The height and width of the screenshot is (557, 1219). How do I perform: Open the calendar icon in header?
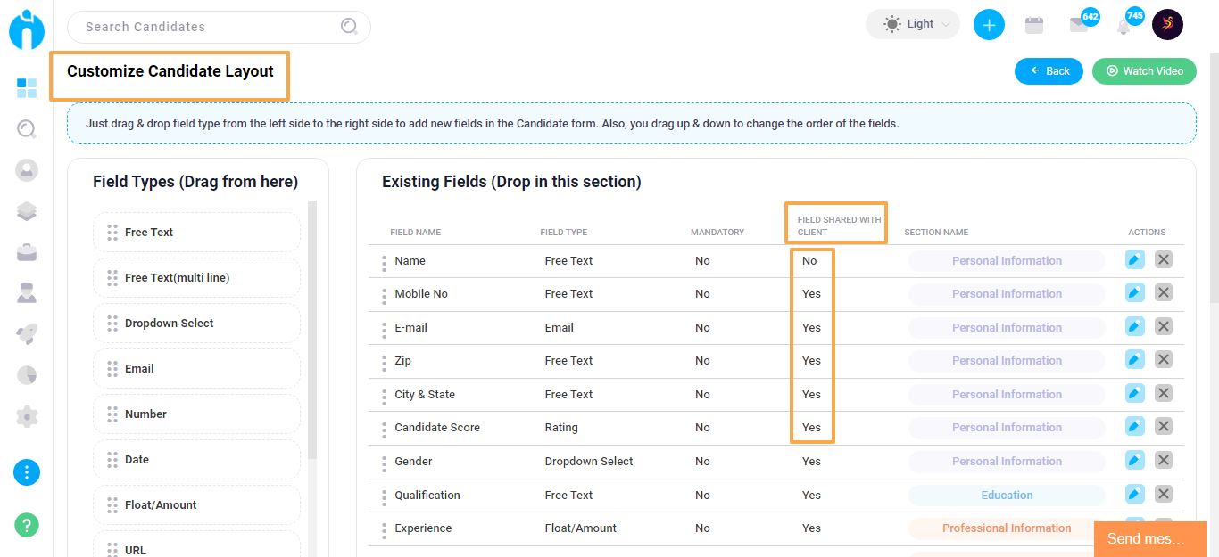[x=1034, y=25]
